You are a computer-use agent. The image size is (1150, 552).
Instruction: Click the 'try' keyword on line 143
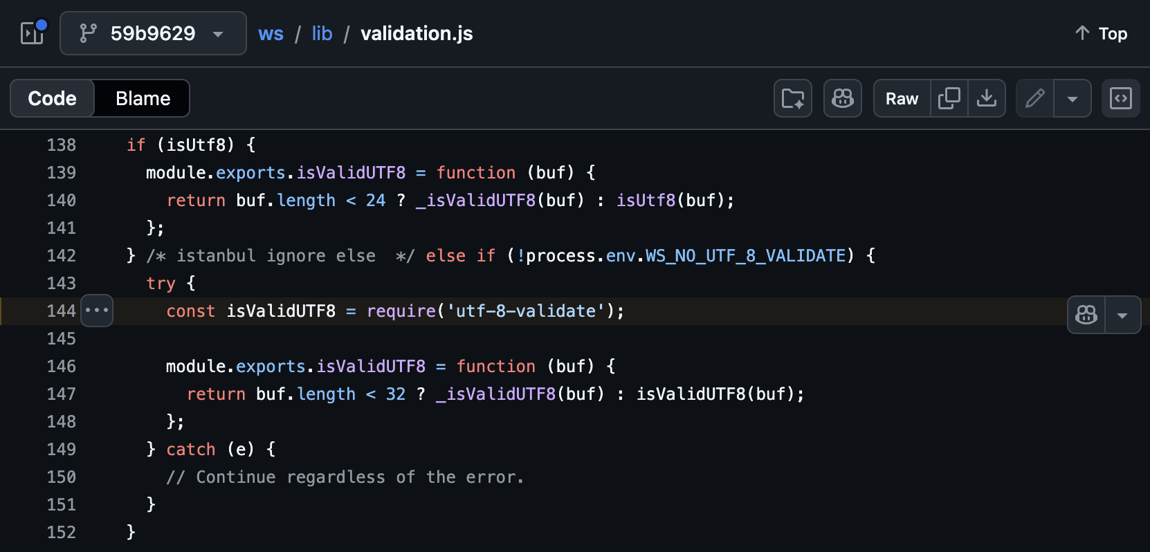[x=161, y=283]
